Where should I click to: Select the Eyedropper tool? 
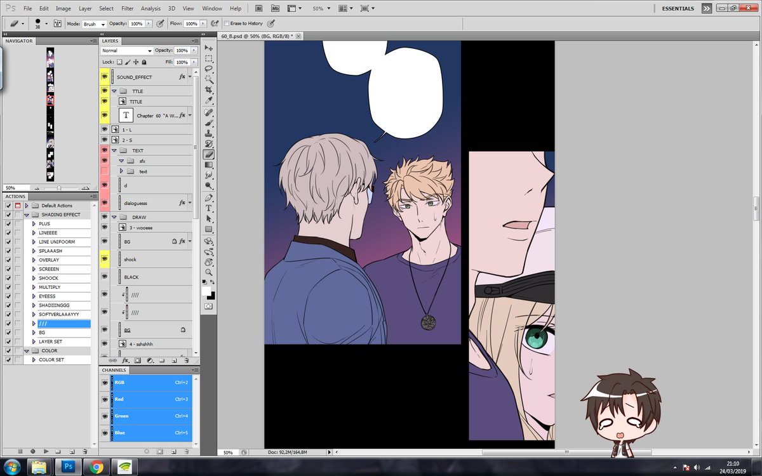(x=208, y=100)
